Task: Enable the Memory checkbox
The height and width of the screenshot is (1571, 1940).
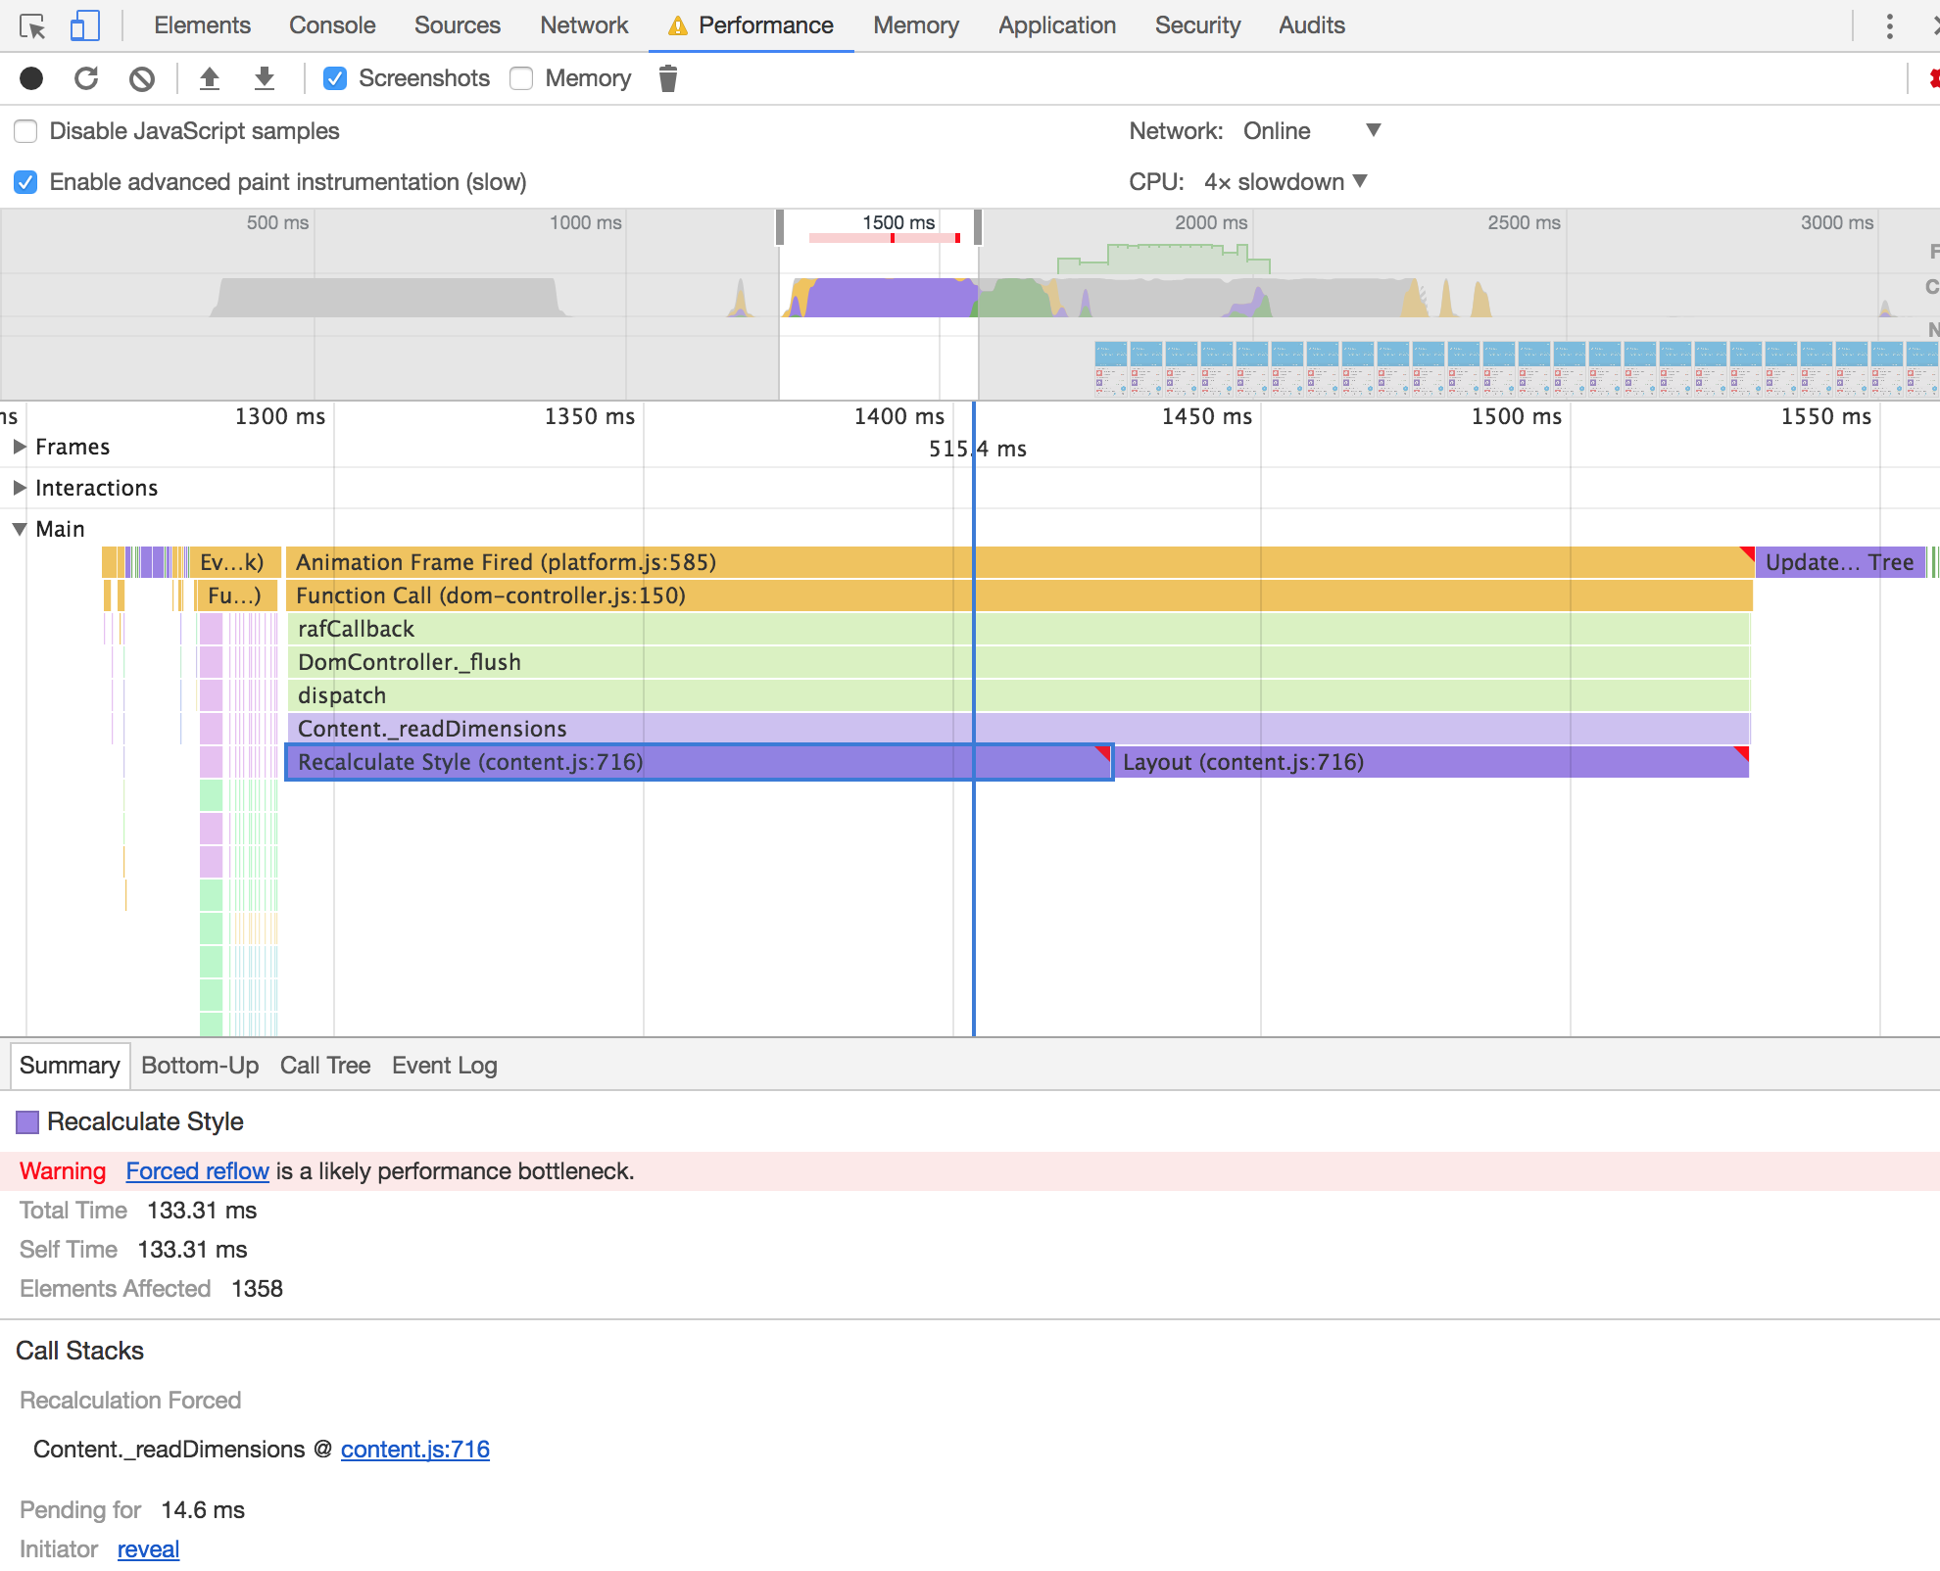Action: [x=520, y=78]
